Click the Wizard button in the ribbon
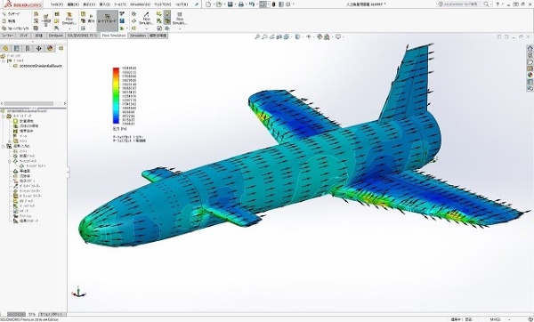Viewport: 534px width, 322px height. (x=12, y=13)
